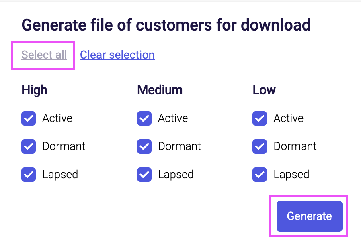Image resolution: width=361 pixels, height=244 pixels.
Task: Click the checkmark box beside Low Lapsed
Action: 259,174
